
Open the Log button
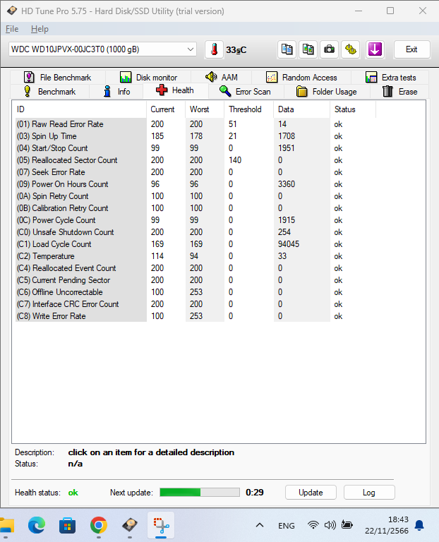coord(369,492)
